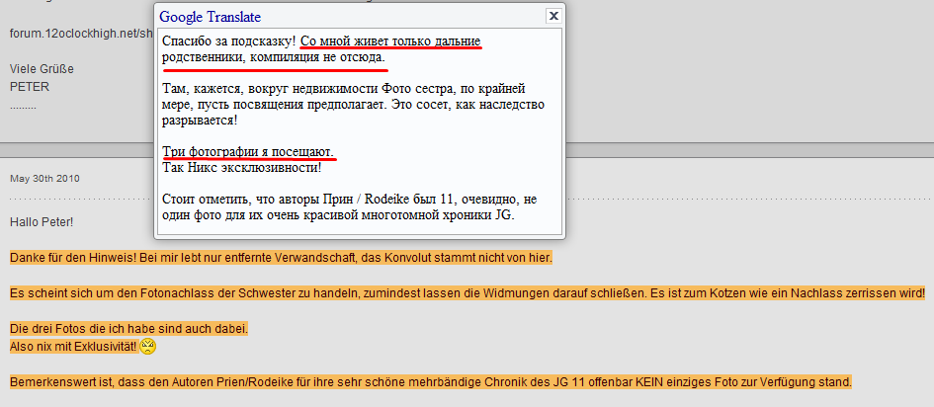Click the translated 'Три фотографии я посещают.' line
The image size is (934, 407).
pyautogui.click(x=248, y=152)
